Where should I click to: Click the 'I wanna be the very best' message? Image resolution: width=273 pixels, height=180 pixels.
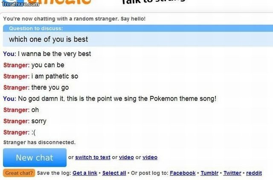pyautogui.click(x=54, y=54)
